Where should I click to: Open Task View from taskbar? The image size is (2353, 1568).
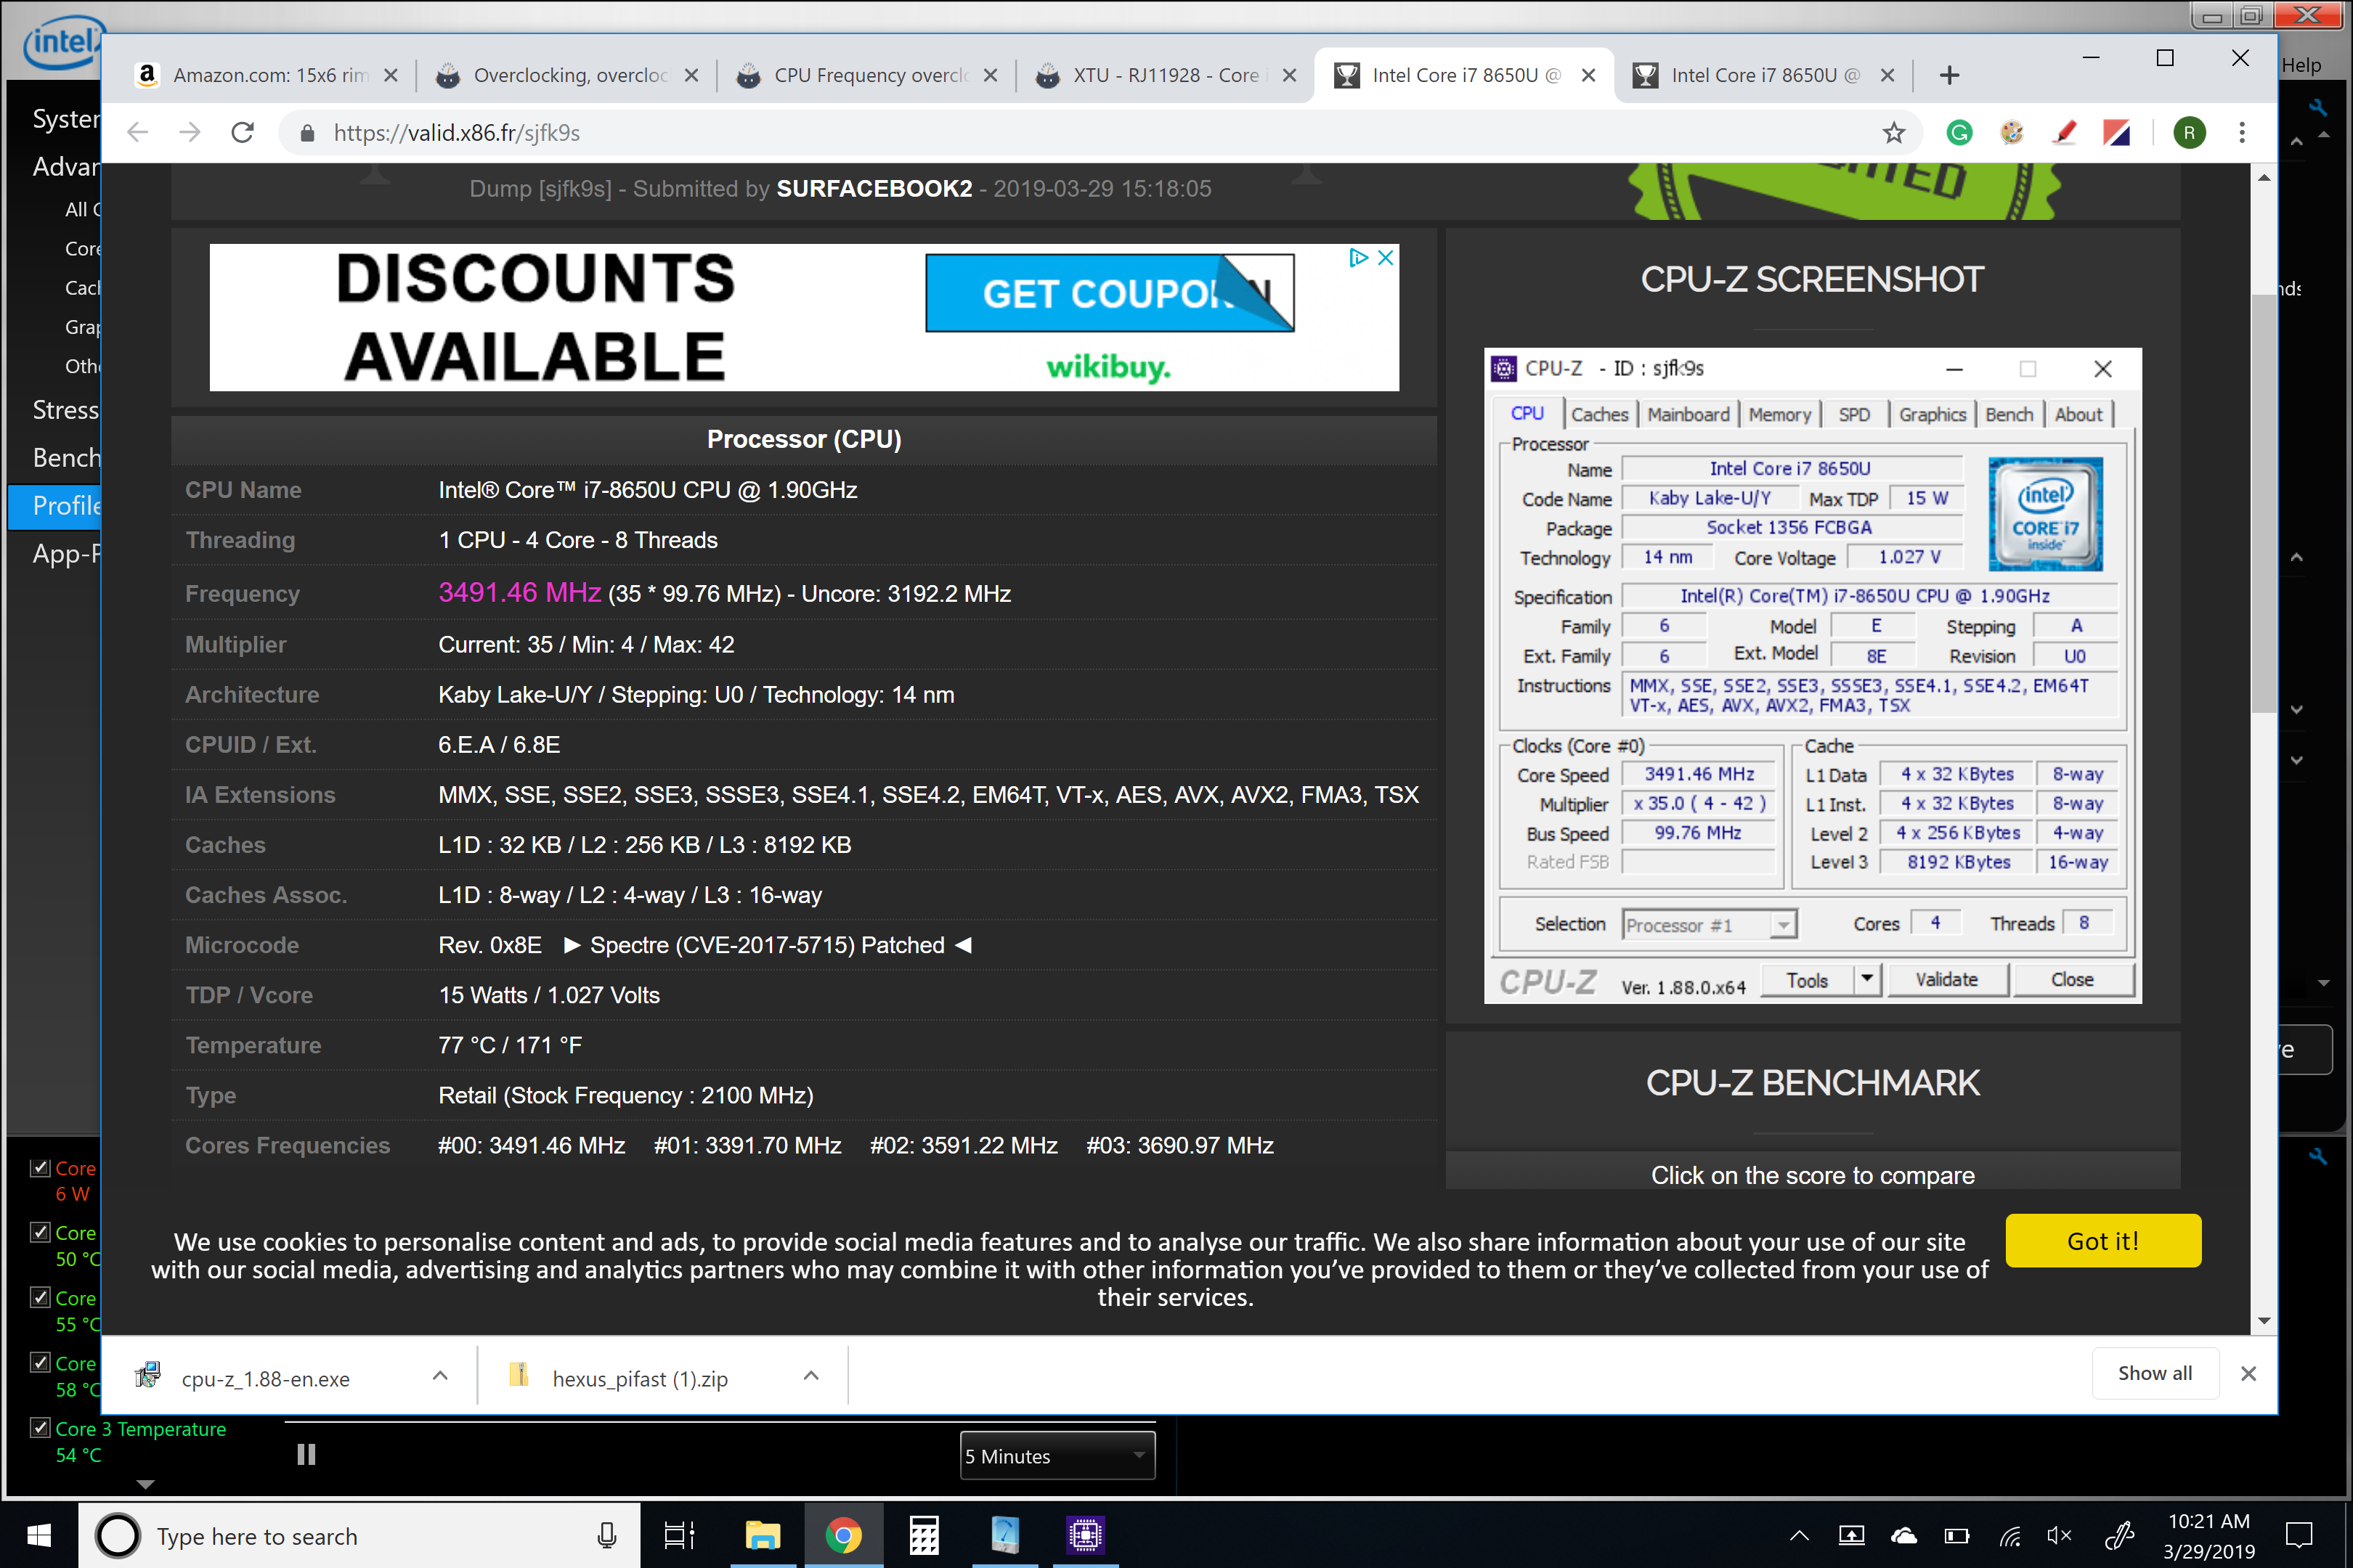click(679, 1535)
